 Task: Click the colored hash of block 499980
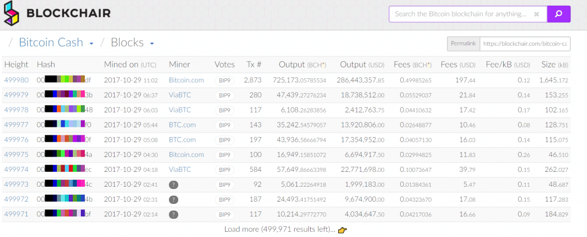point(64,79)
